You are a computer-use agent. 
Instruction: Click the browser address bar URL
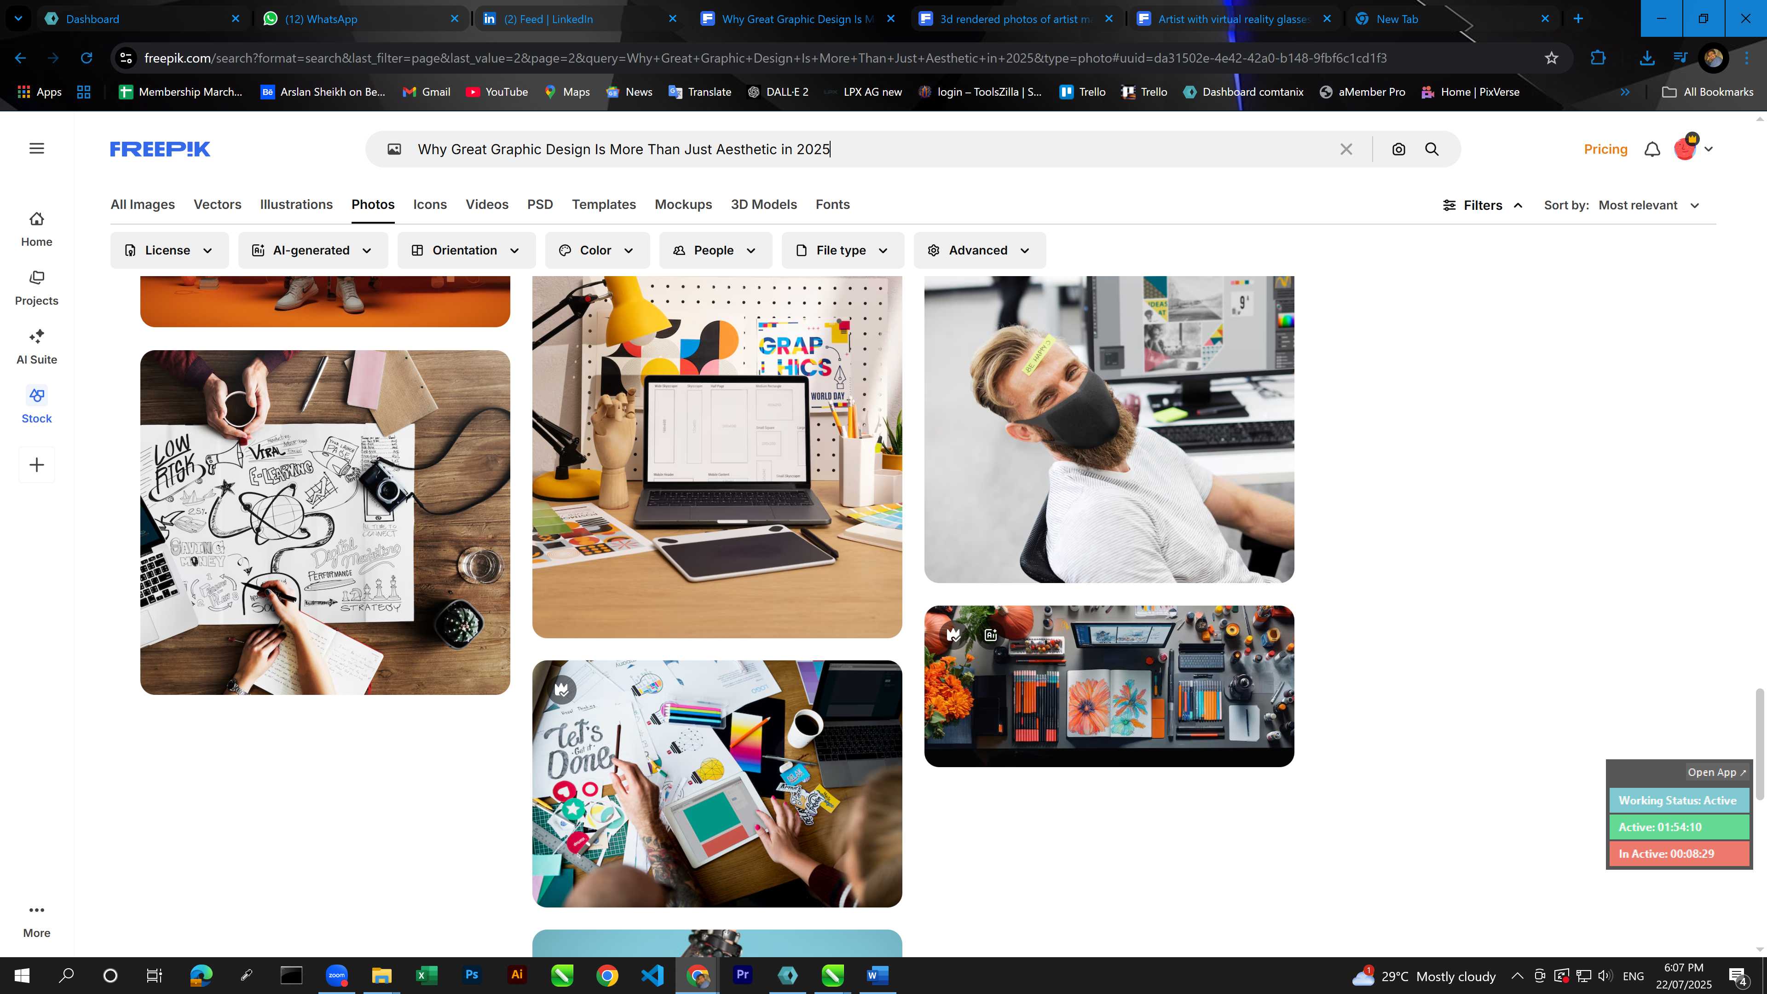click(x=766, y=58)
